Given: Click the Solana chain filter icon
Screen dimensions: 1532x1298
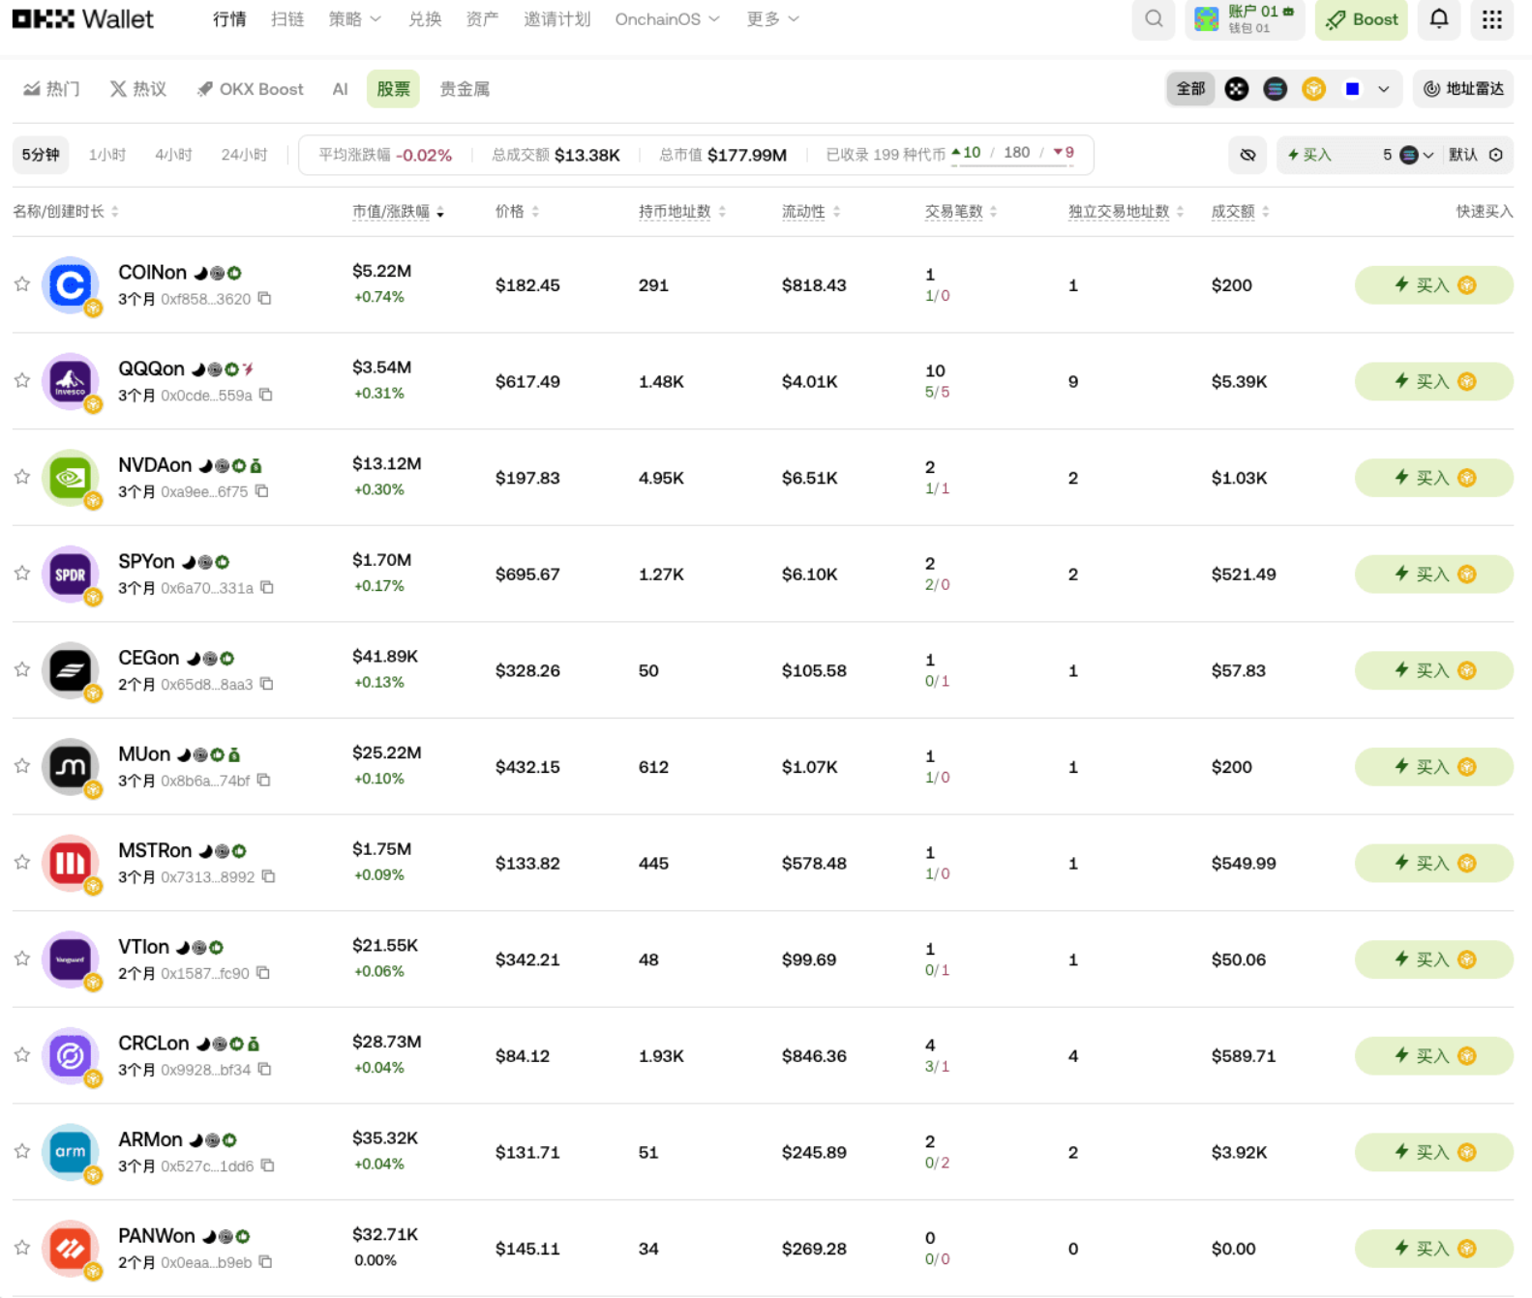Looking at the screenshot, I should 1275,89.
